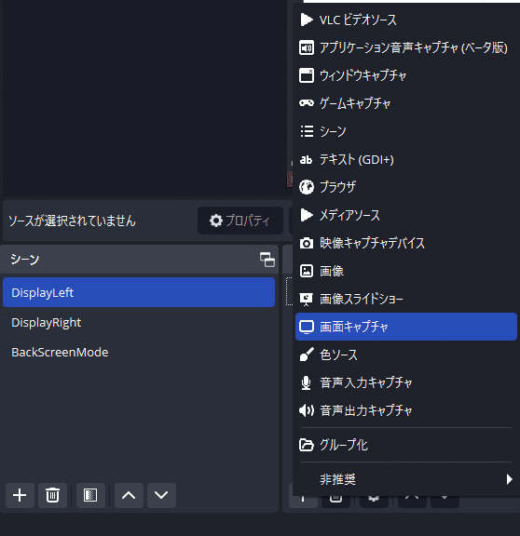This screenshot has height=536, width=520.
Task: Add a テキスト (GDI+) source
Action: point(406,159)
